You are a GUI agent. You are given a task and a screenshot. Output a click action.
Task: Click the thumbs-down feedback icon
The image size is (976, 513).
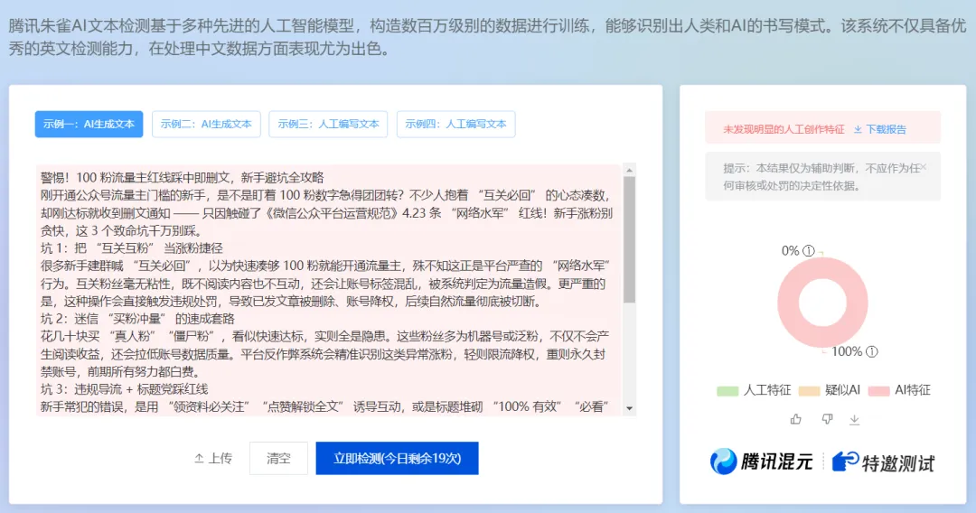827,420
